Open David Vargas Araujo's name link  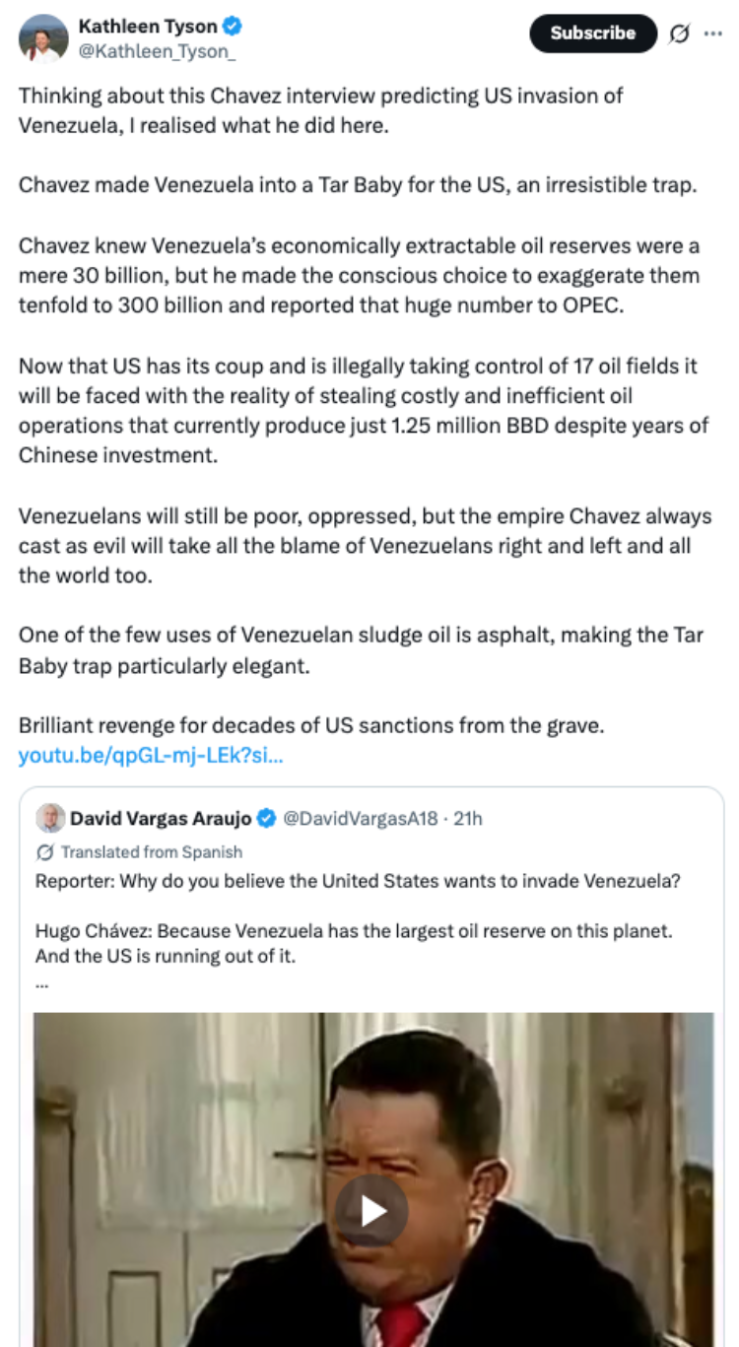pyautogui.click(x=161, y=818)
